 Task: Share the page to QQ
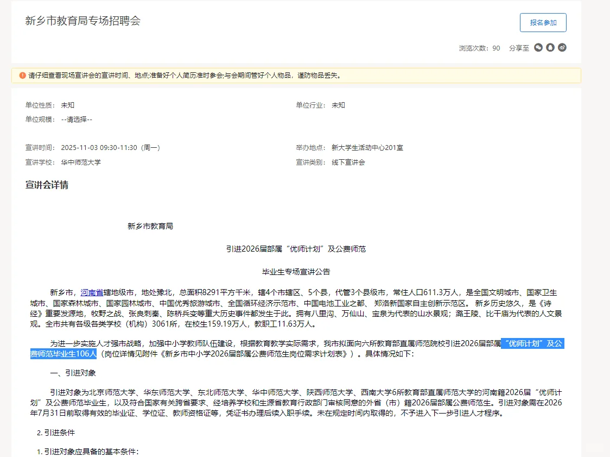click(x=550, y=47)
